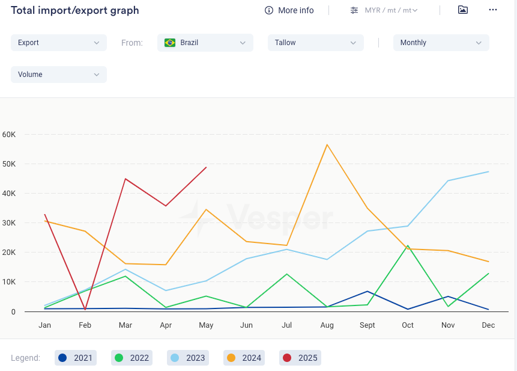Click the More info link

coord(295,10)
